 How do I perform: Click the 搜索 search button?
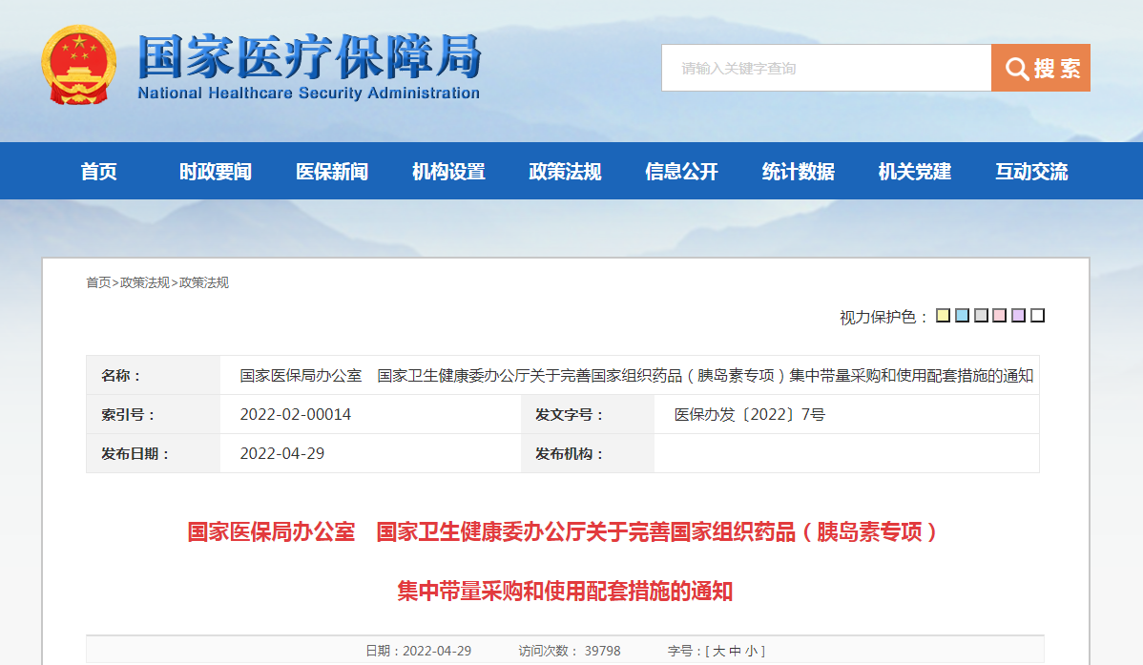pos(1040,68)
